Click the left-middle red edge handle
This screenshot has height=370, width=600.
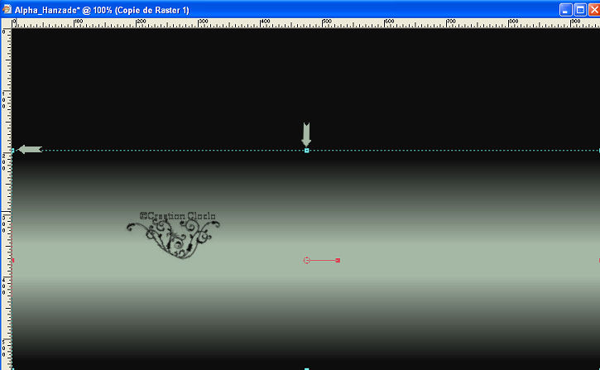tap(12, 260)
